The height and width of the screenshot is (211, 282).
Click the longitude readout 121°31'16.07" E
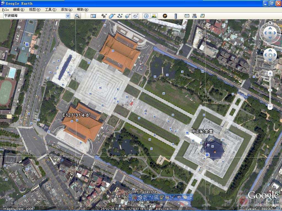coord(140,209)
